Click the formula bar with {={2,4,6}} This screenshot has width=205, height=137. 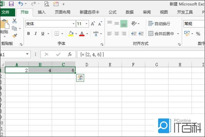pyautogui.click(x=141, y=54)
